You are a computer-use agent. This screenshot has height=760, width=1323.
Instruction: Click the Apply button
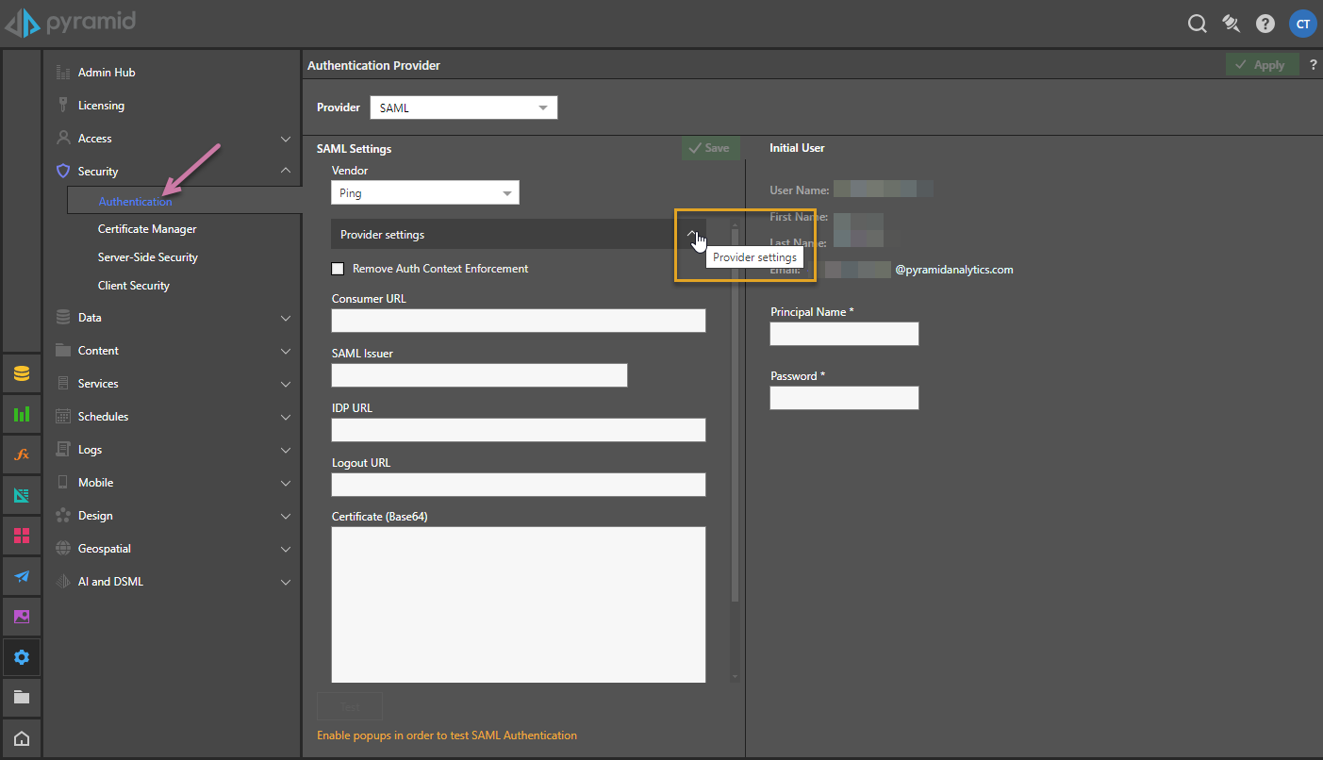(1261, 65)
